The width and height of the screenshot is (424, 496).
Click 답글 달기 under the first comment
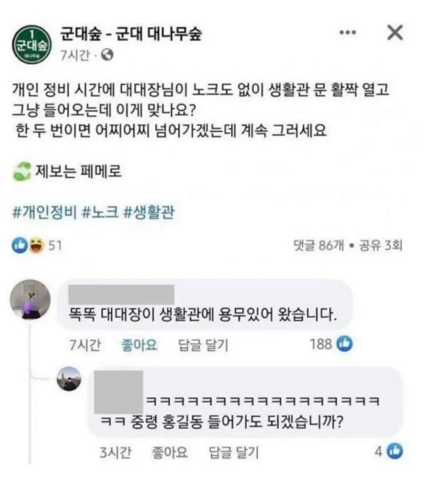click(x=203, y=345)
